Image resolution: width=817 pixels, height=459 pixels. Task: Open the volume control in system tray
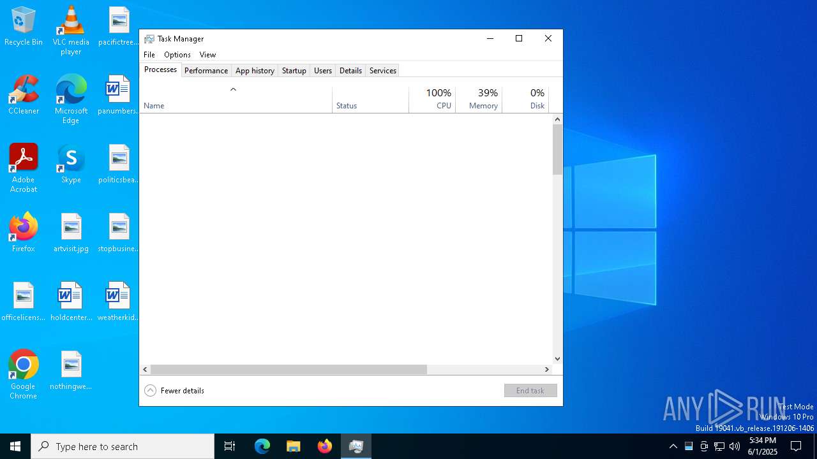pyautogui.click(x=735, y=446)
